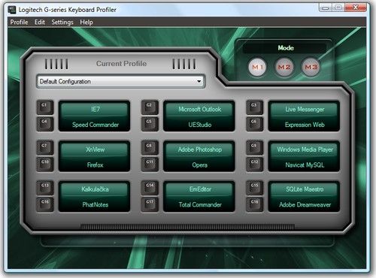Click the Adobe Dreamweaver assignment button

305,204
